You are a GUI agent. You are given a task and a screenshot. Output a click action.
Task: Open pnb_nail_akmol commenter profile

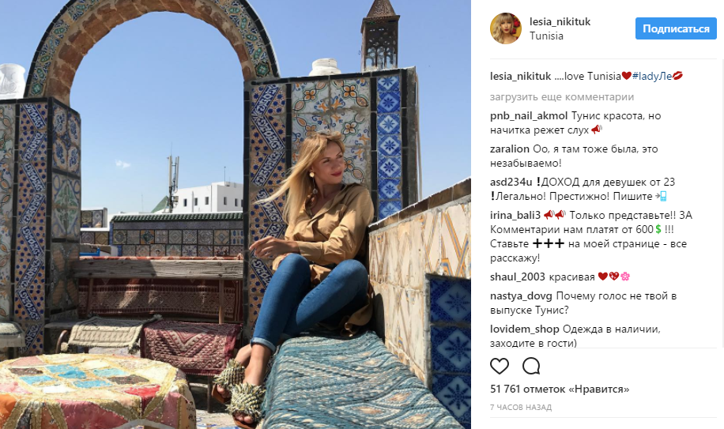tap(529, 116)
